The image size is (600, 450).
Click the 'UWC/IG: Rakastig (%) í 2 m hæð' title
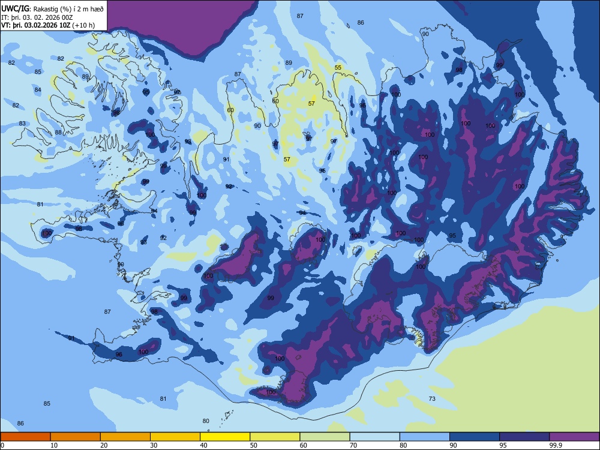[52, 8]
